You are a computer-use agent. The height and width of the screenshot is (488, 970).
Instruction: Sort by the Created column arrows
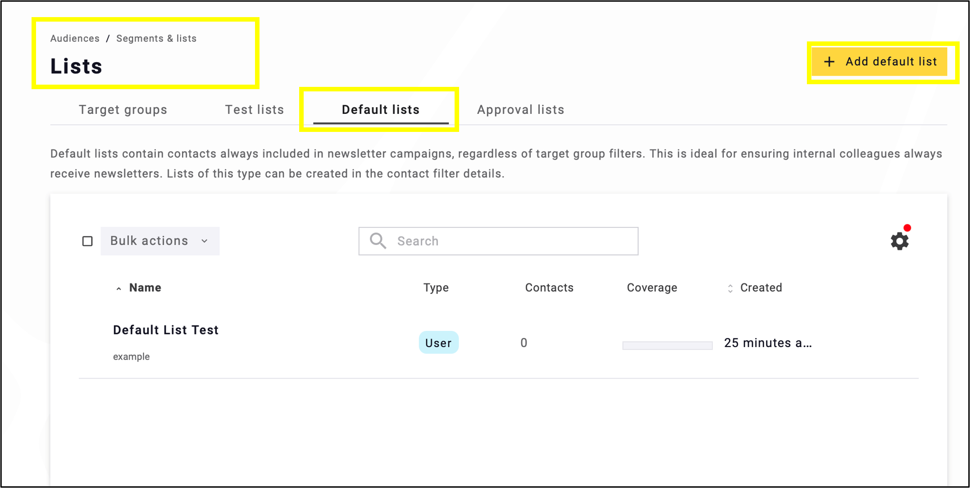click(730, 289)
